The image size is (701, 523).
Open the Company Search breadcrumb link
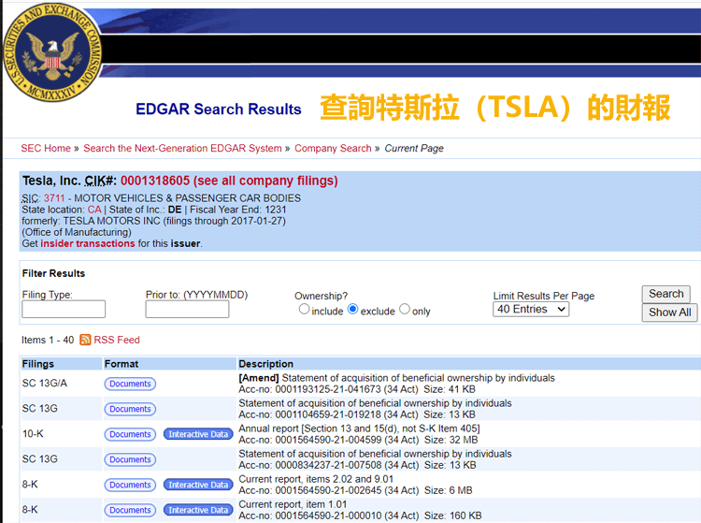click(333, 149)
